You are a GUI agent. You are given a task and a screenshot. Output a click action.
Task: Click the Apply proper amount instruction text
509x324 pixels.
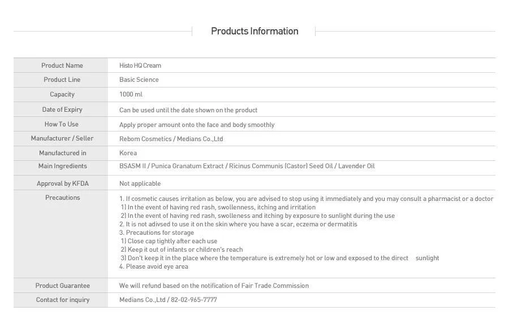click(x=197, y=125)
